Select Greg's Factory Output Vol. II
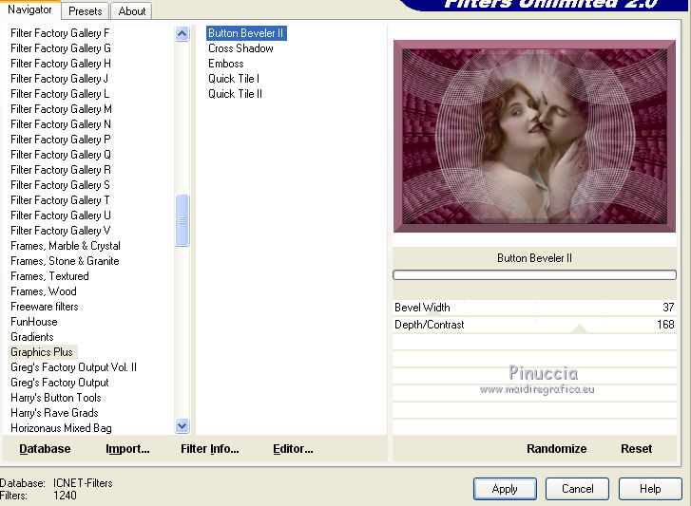The width and height of the screenshot is (691, 506). tap(73, 367)
